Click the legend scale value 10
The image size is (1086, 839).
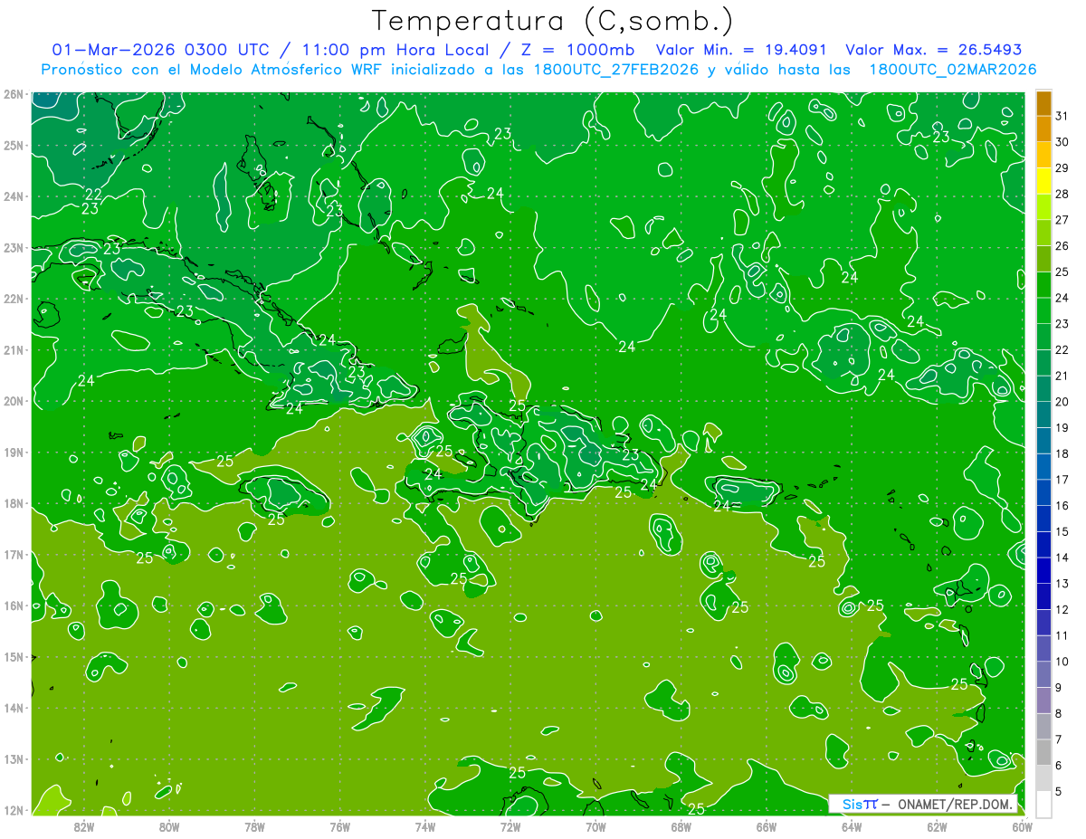click(1062, 662)
